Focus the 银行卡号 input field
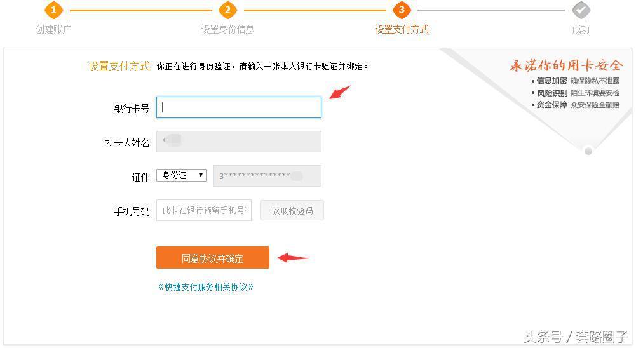The height and width of the screenshot is (348, 636). 239,107
